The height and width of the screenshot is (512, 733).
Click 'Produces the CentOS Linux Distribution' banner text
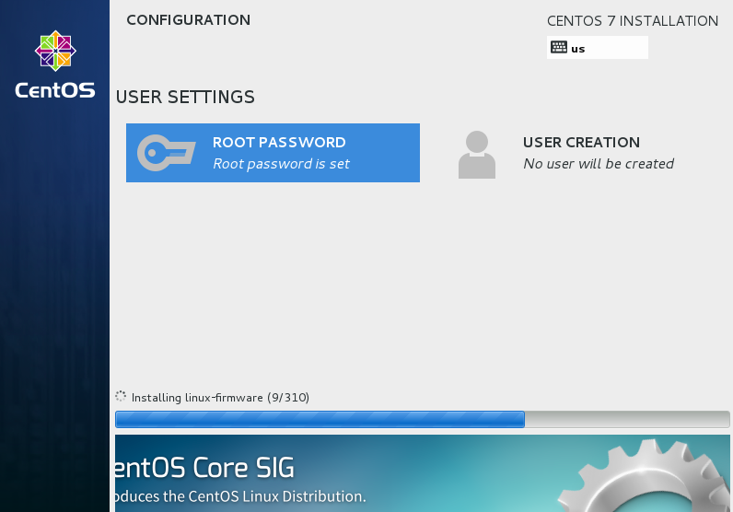coord(239,496)
